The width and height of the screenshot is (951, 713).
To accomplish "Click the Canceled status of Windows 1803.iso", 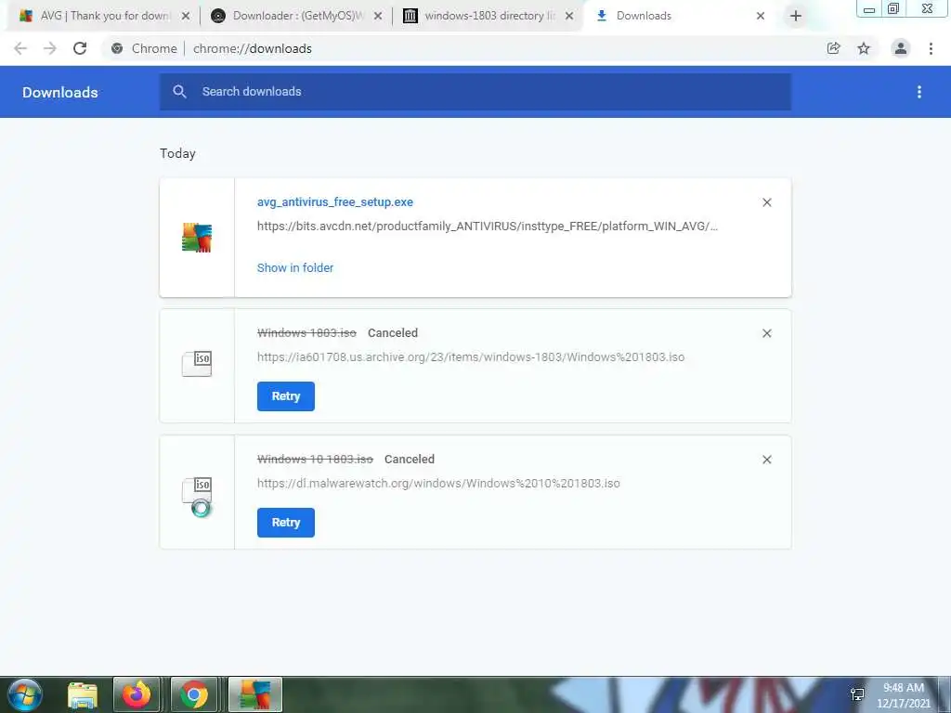I will coord(393,333).
